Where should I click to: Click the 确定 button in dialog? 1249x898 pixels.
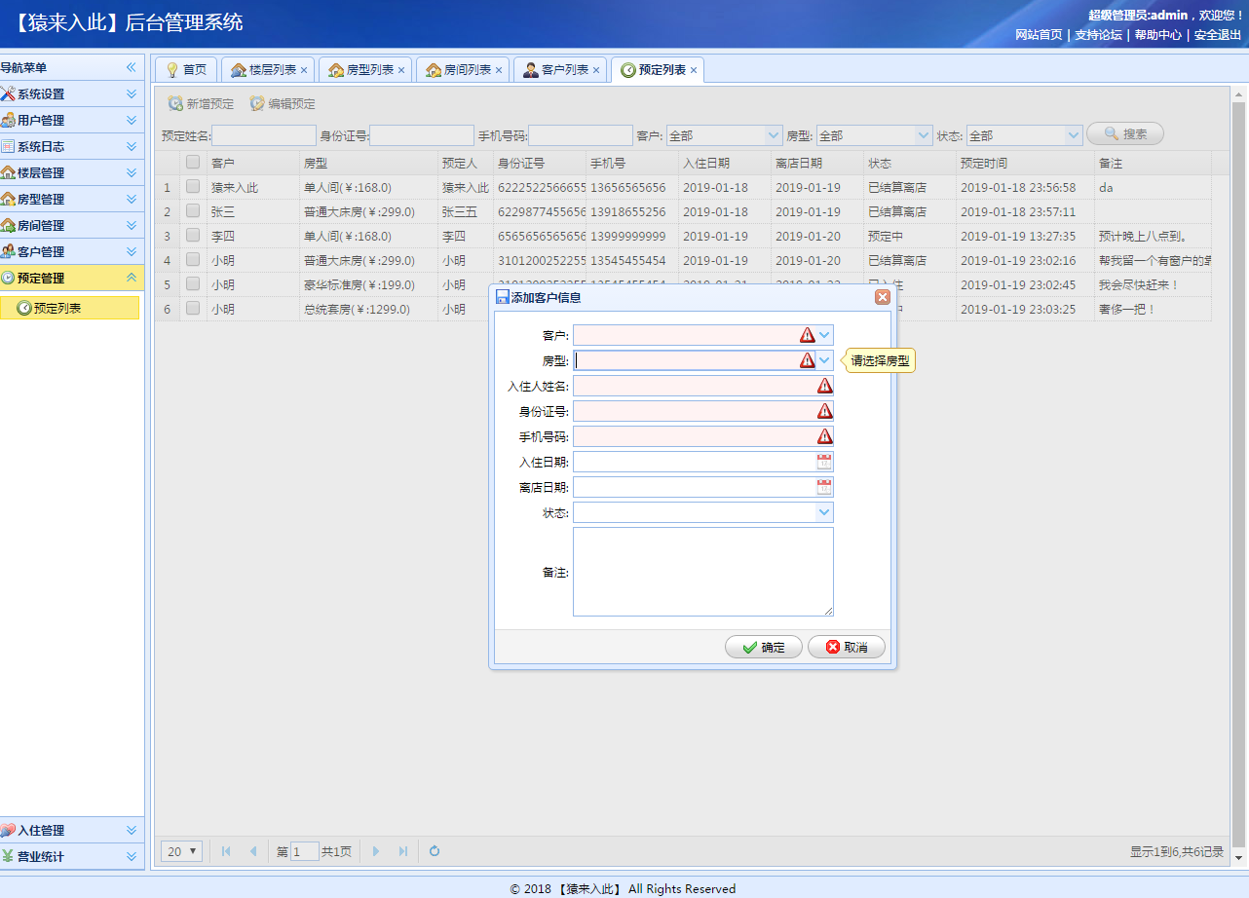pos(764,647)
